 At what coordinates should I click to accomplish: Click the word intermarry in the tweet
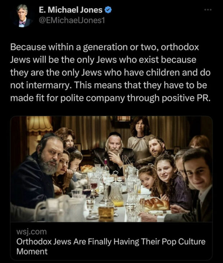[49, 85]
